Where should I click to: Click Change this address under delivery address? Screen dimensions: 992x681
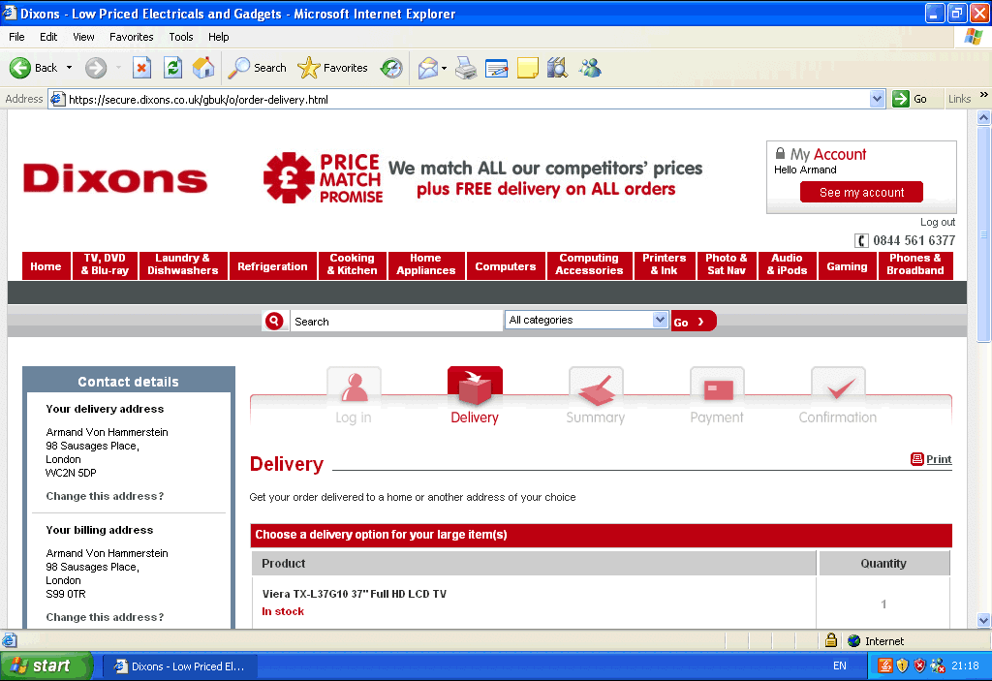click(x=105, y=496)
